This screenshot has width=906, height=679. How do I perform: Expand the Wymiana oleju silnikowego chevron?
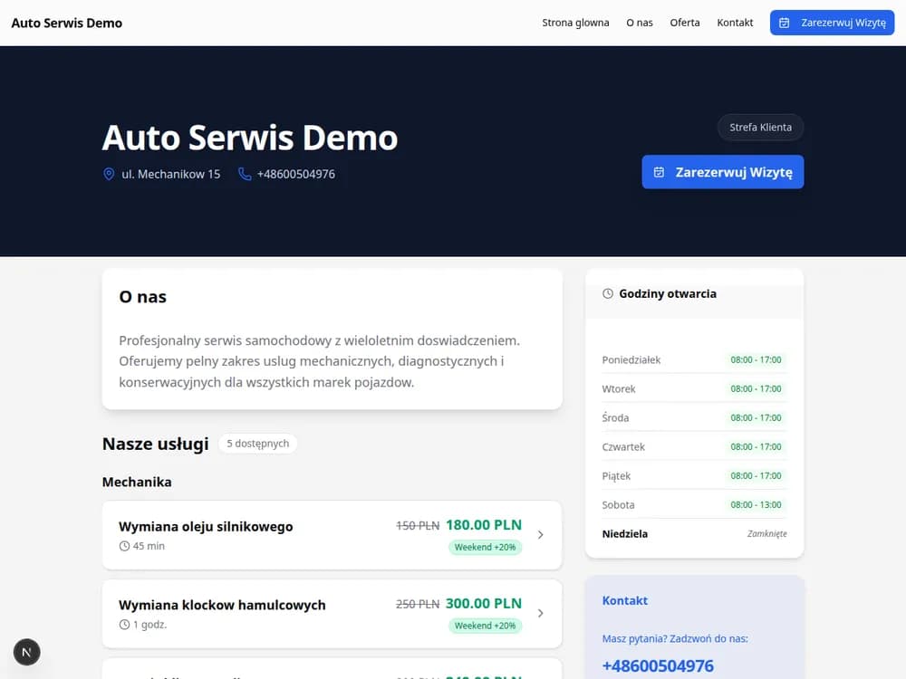coord(540,535)
